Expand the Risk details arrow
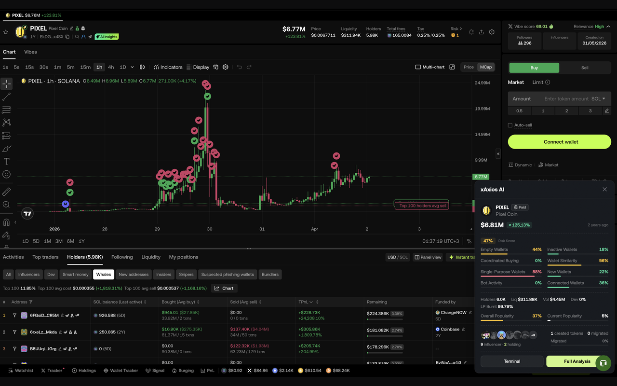 461,29
